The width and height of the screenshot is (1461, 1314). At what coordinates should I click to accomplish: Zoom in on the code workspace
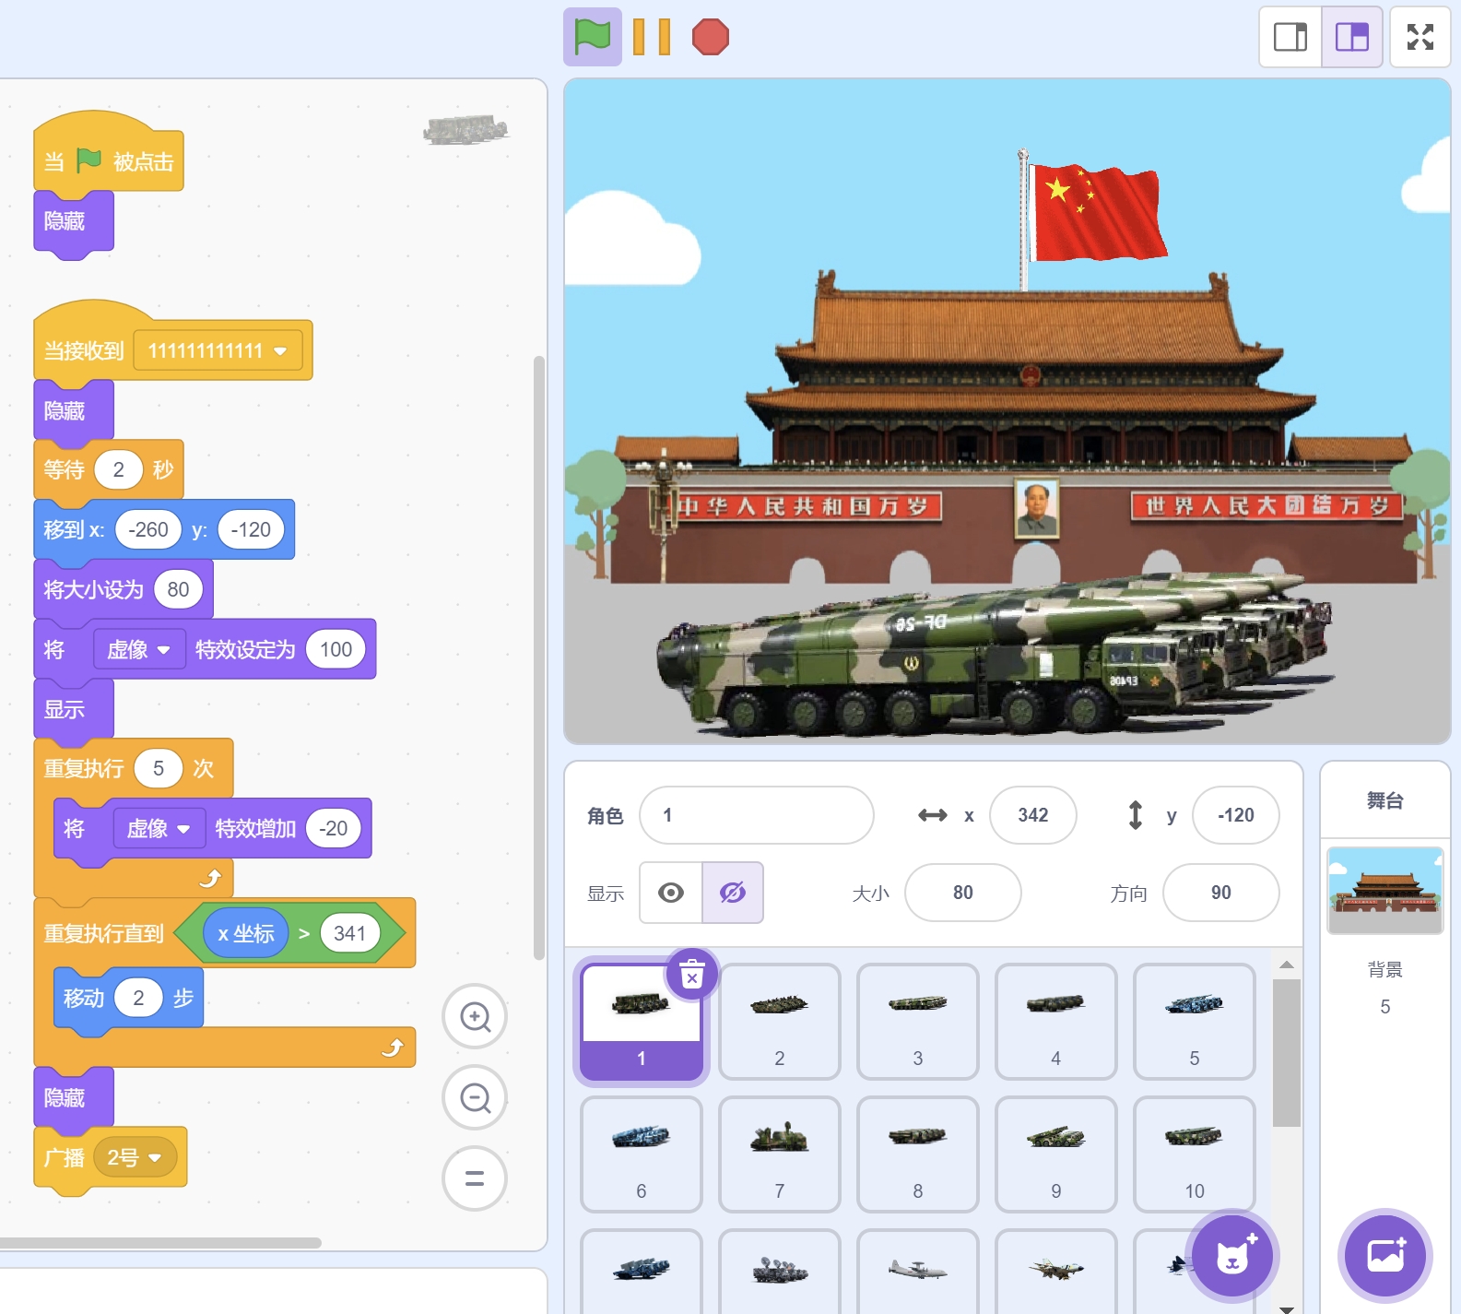tap(475, 1017)
